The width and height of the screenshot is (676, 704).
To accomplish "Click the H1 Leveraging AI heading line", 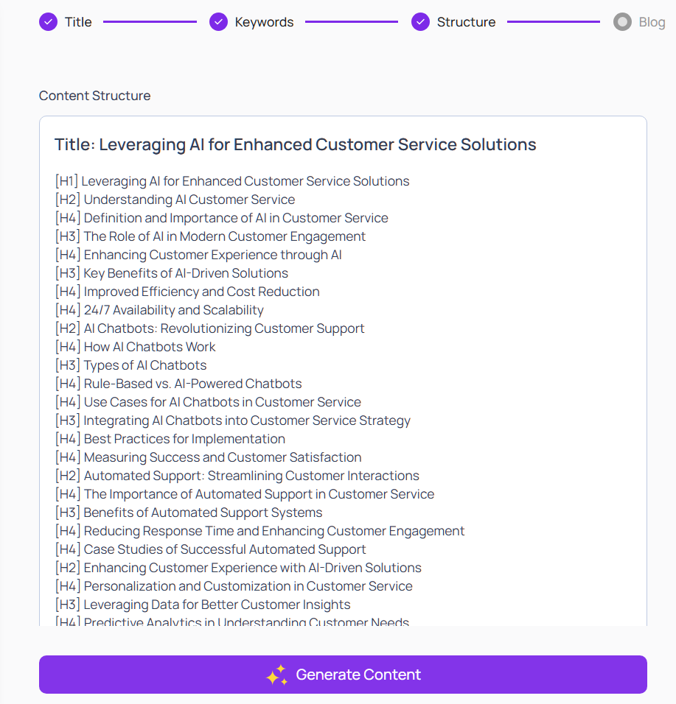I will [x=245, y=181].
